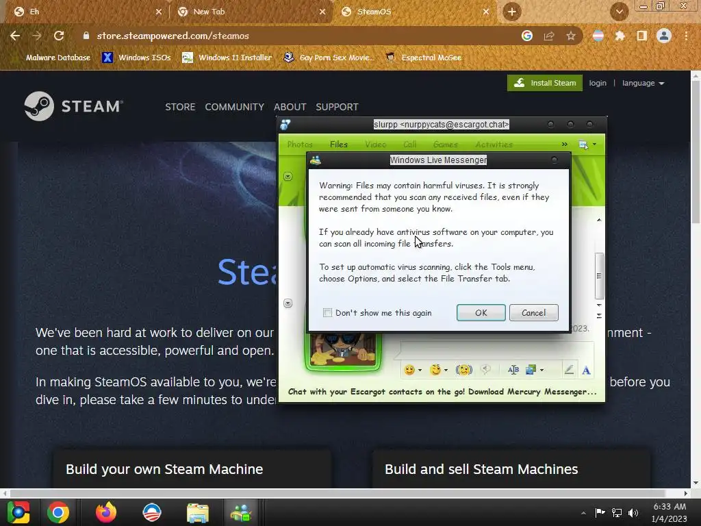Open the tab search dropdown
This screenshot has width=701, height=526.
[619, 12]
